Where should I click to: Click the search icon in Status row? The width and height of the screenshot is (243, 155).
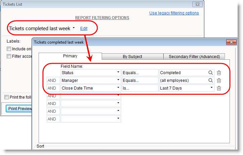coord(210,73)
